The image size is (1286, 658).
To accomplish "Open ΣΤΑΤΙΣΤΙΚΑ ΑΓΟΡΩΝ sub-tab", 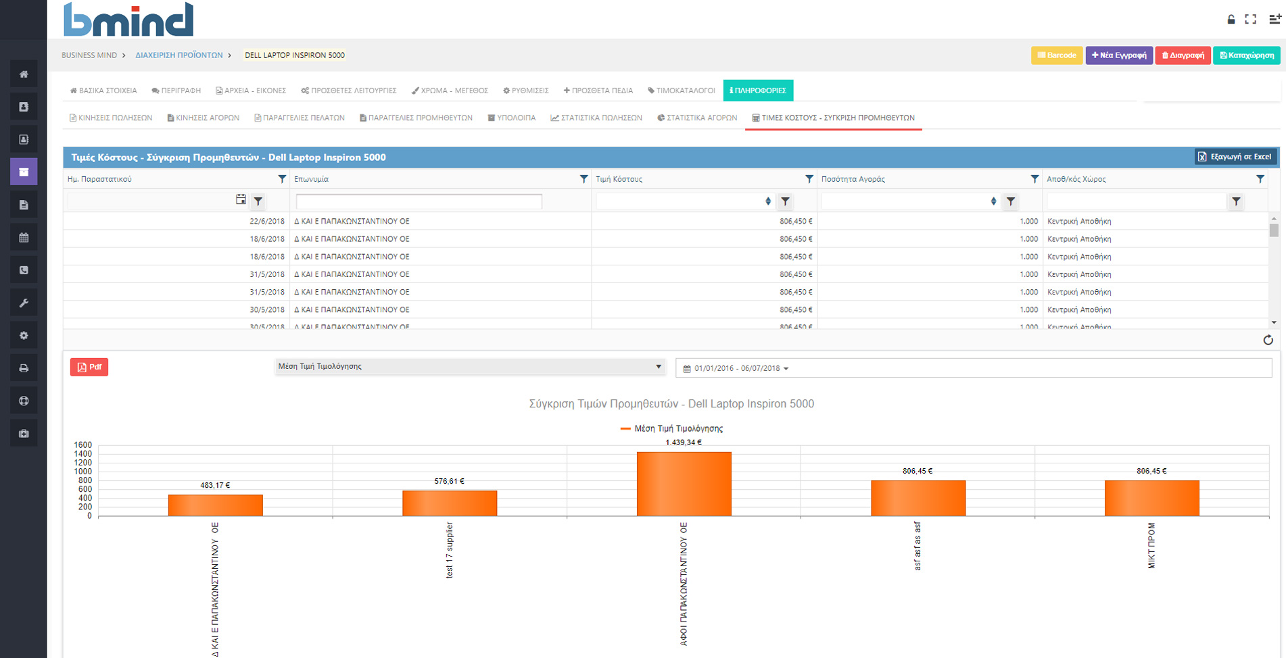I will pos(697,118).
